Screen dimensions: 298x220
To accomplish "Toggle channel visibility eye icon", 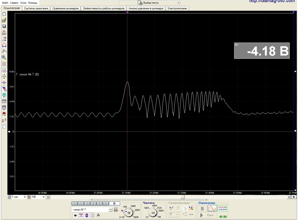I will click(75, 215).
